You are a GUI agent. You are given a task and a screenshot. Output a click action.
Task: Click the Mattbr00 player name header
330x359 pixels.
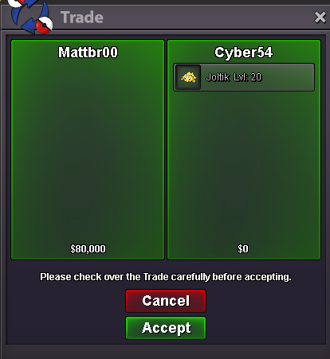[x=88, y=53]
